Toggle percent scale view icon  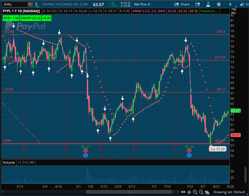click(207, 192)
